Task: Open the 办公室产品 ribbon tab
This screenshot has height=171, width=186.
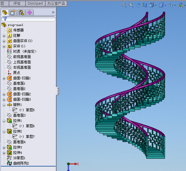Action: (x=56, y=4)
